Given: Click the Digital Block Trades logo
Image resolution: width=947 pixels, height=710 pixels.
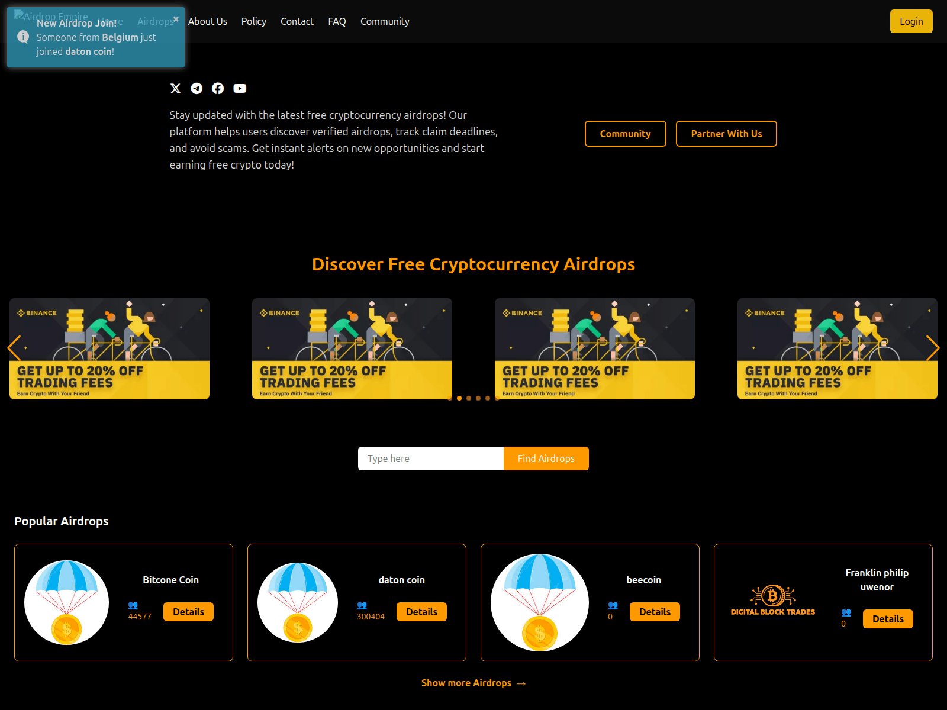Looking at the screenshot, I should 773,601.
